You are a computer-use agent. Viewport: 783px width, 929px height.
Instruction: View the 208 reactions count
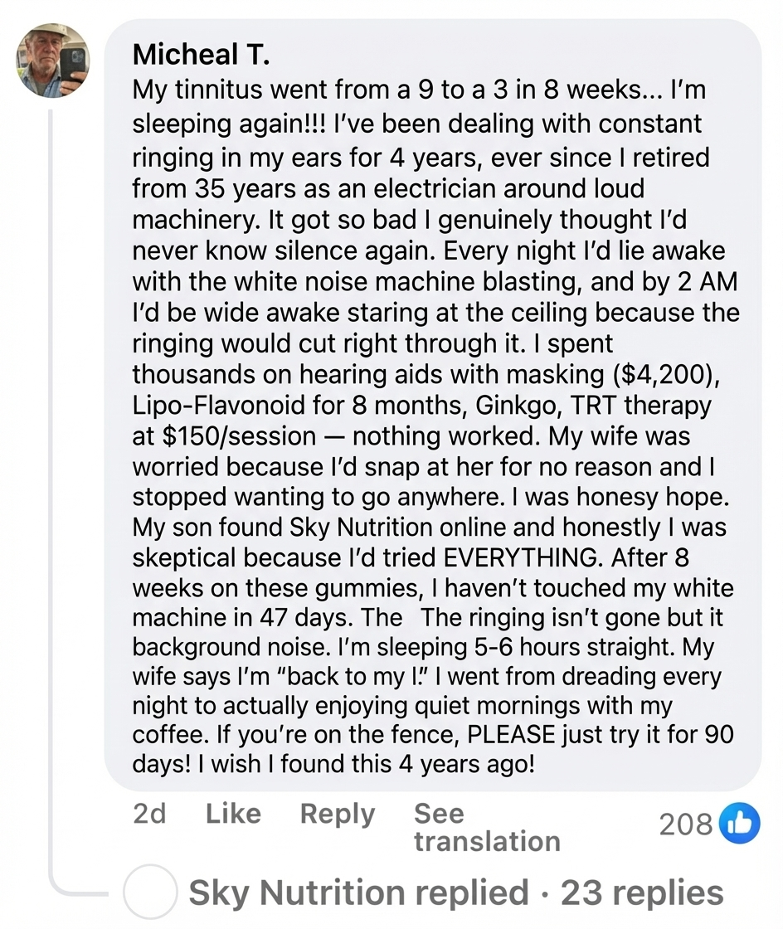click(685, 824)
